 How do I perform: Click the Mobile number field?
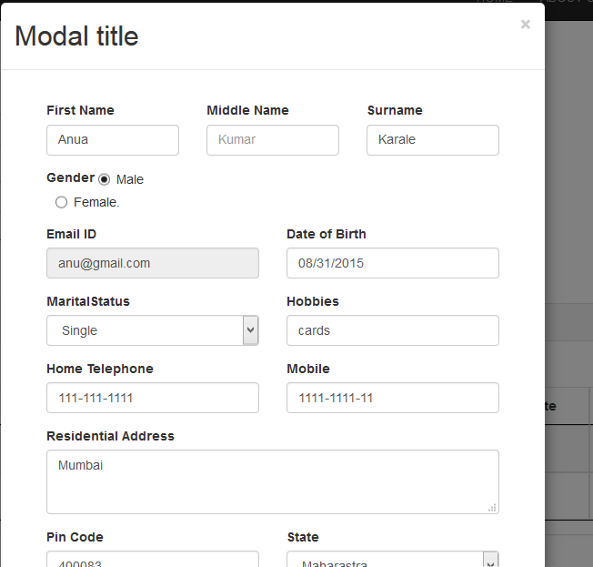tap(393, 398)
